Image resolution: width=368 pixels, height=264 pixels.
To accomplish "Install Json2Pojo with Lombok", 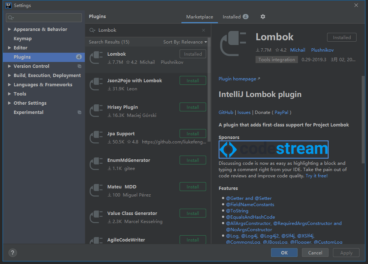I will click(192, 80).
